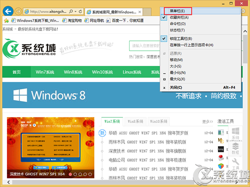
Task: Open the 淘宝购物 favorites bar link
Action: tap(72, 20)
